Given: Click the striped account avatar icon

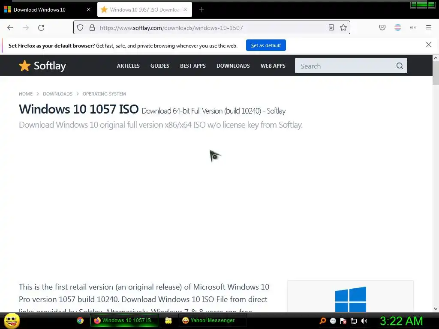Looking at the screenshot, I should [397, 27].
